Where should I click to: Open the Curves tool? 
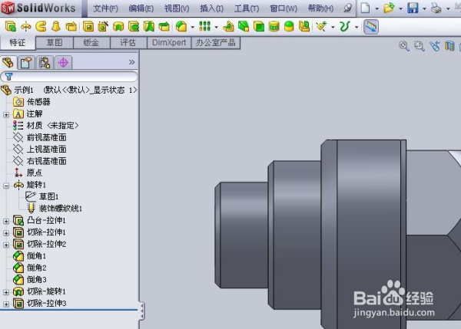[345, 27]
